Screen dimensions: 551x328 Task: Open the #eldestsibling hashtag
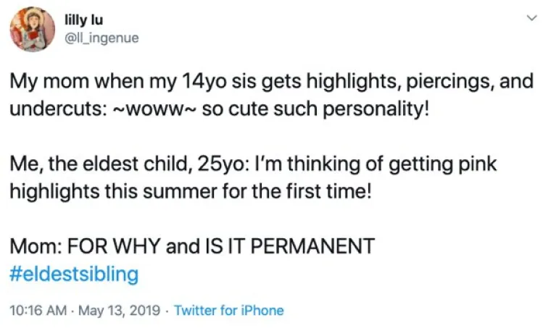pos(74,274)
